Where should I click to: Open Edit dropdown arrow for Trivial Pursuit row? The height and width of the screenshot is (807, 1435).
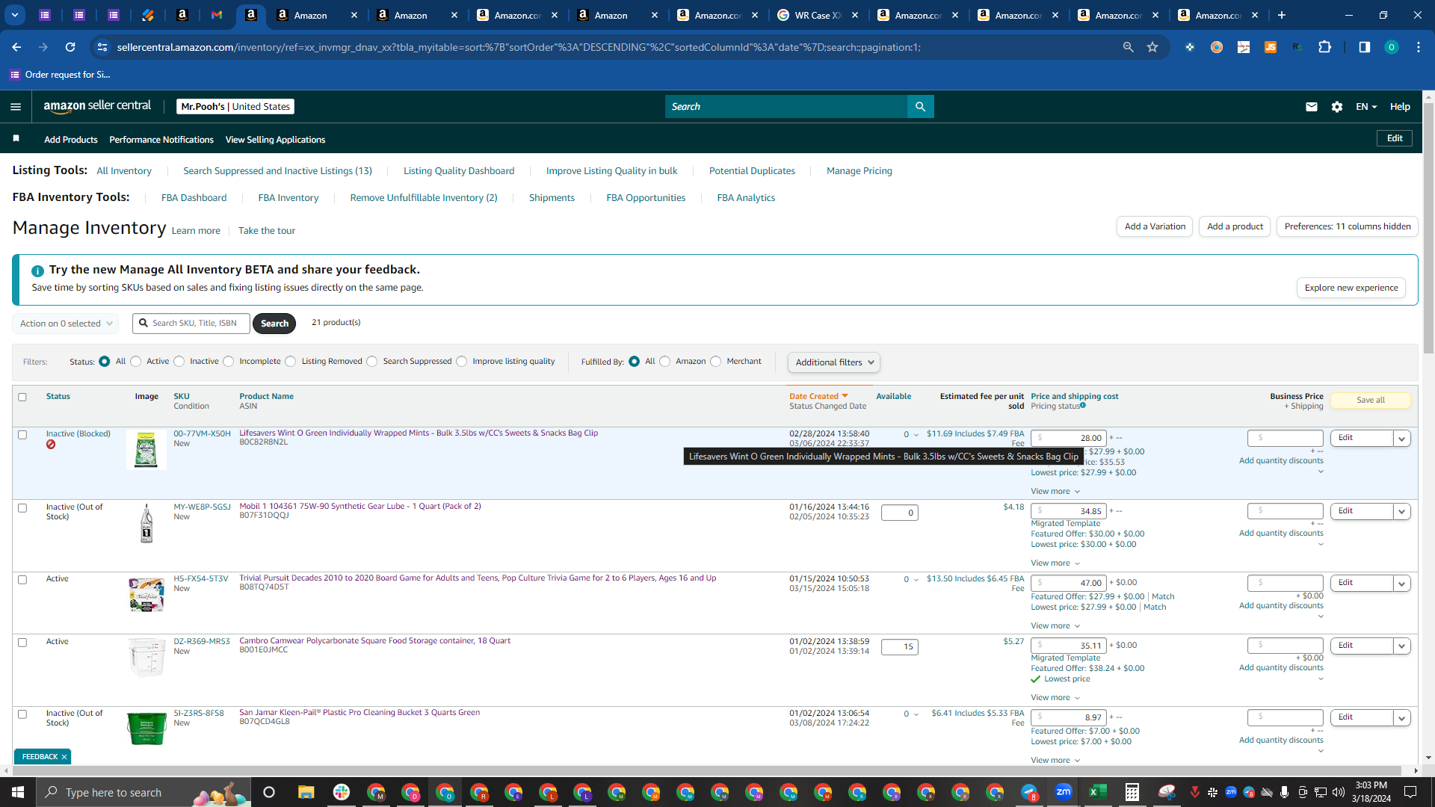(x=1402, y=584)
